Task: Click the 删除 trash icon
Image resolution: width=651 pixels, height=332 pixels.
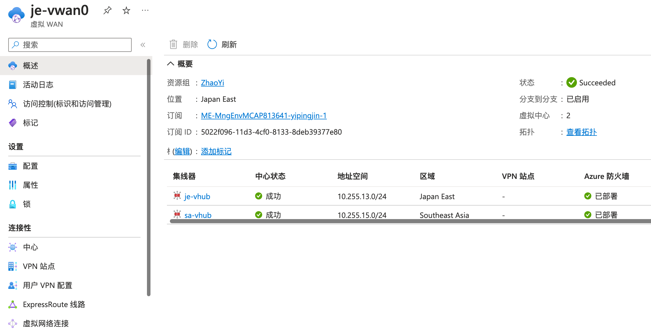Action: point(173,45)
